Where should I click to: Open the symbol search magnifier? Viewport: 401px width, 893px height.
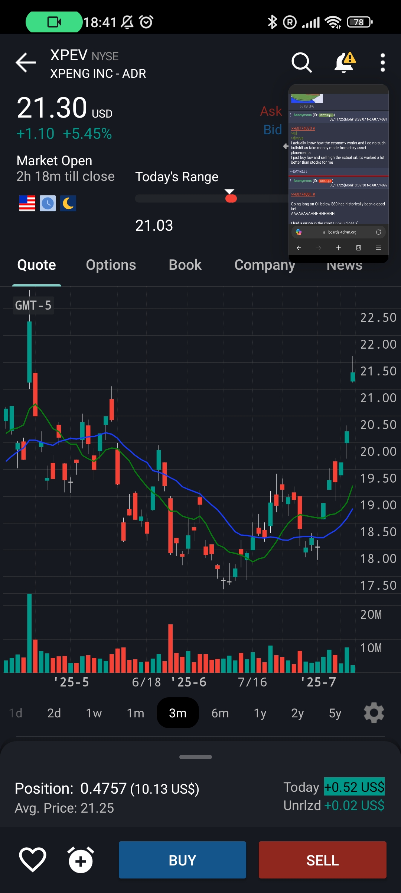point(301,62)
